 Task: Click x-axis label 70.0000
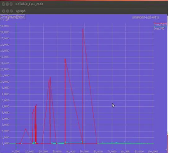112,151
